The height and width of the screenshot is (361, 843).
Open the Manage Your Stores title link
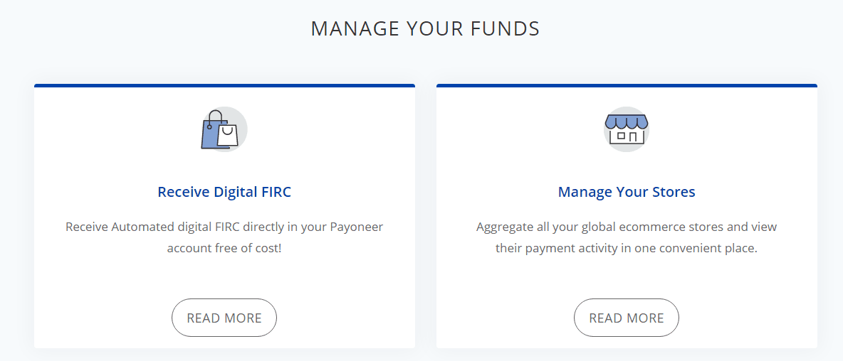(627, 191)
